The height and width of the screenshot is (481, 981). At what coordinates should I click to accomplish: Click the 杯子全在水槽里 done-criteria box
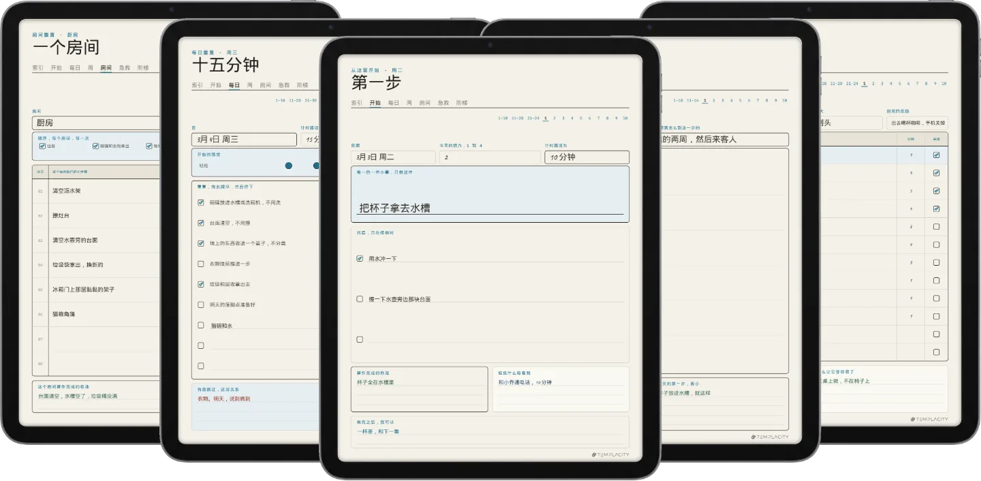click(419, 390)
